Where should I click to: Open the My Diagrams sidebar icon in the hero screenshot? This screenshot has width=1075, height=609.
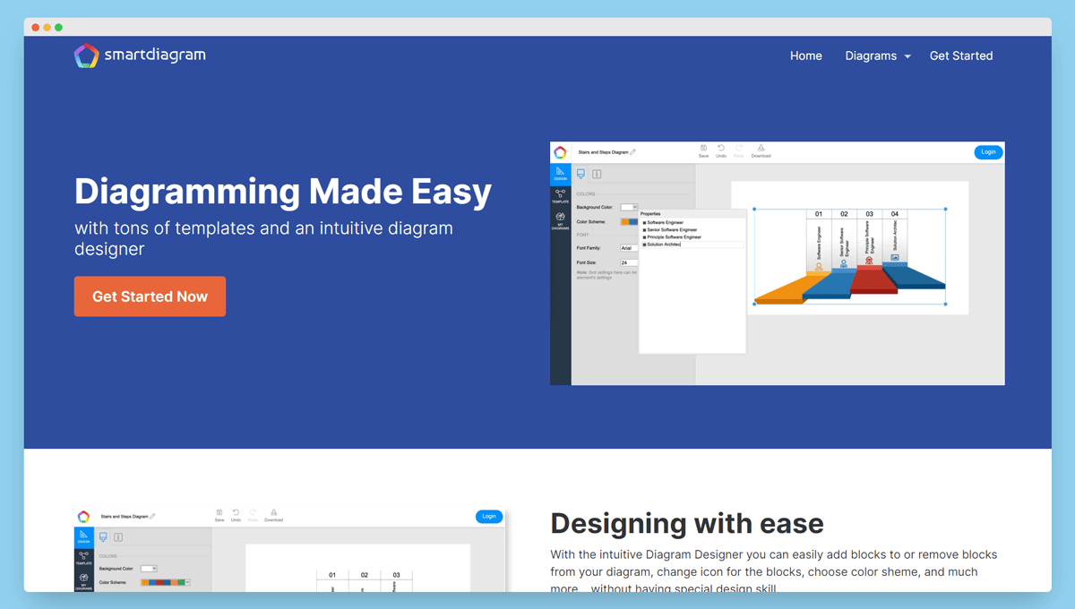[560, 220]
